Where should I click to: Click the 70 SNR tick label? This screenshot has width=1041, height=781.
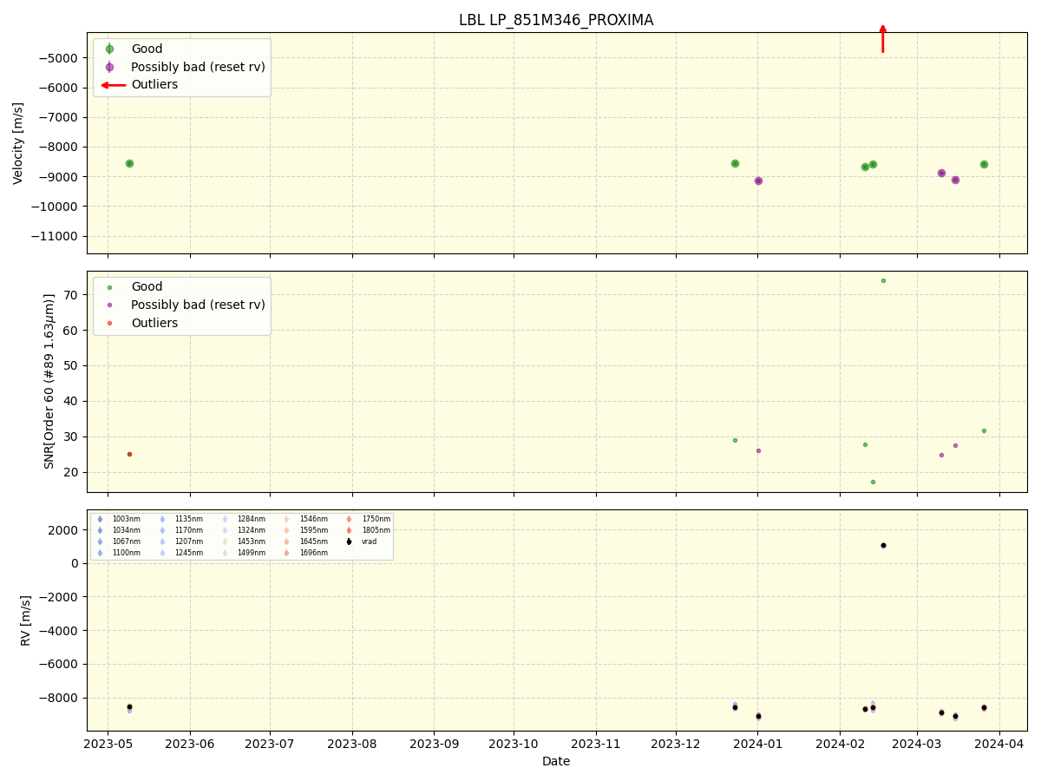[73, 295]
